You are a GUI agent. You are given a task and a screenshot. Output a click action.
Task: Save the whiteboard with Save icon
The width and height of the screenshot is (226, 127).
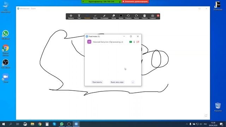(x=153, y=17)
